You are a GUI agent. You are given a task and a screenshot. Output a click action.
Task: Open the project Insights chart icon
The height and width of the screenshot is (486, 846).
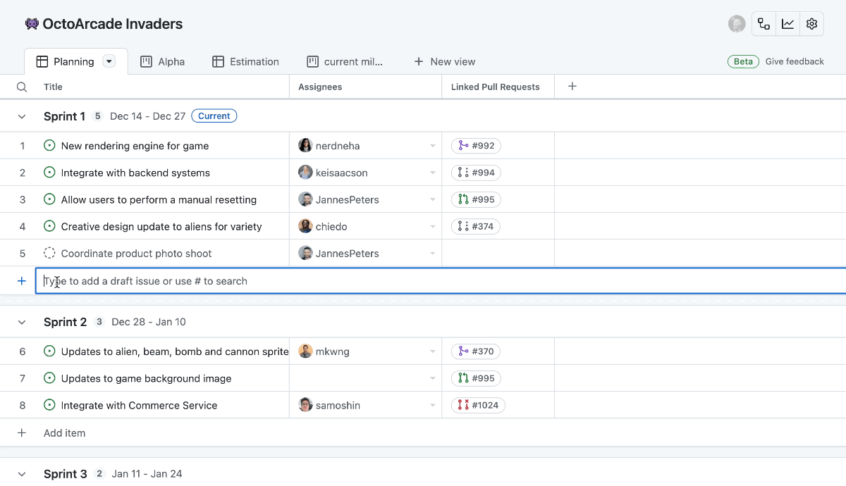coord(787,23)
